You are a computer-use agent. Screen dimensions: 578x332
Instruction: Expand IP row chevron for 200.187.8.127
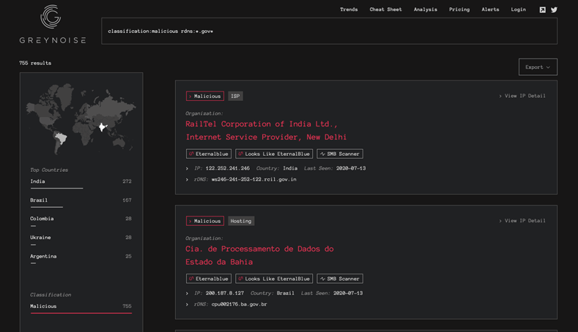pyautogui.click(x=188, y=293)
